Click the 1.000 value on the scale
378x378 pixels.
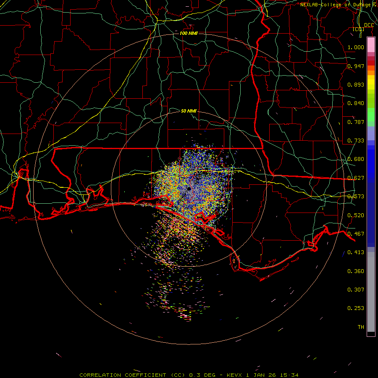pyautogui.click(x=356, y=47)
